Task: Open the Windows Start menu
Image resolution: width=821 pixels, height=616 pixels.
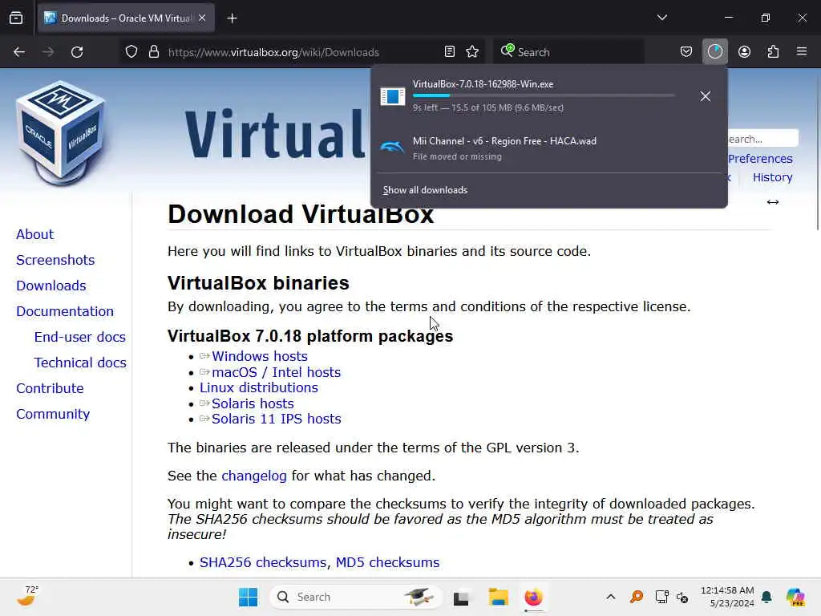Action: pyautogui.click(x=249, y=597)
